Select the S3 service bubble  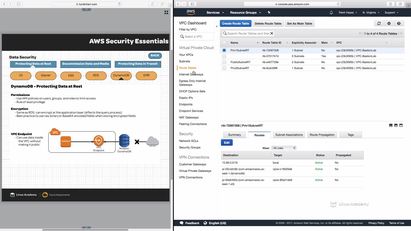tap(21, 75)
